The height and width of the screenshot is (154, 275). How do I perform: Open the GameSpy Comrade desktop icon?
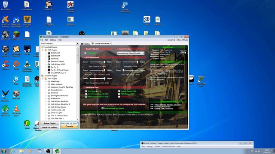[70, 7]
